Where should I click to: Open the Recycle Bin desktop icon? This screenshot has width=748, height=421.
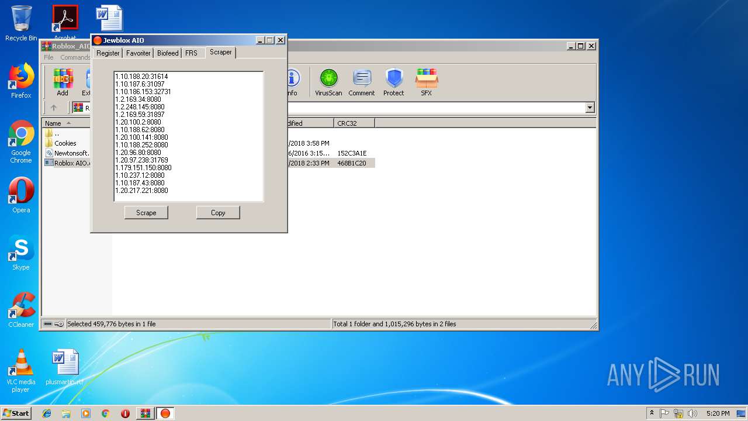(21, 23)
